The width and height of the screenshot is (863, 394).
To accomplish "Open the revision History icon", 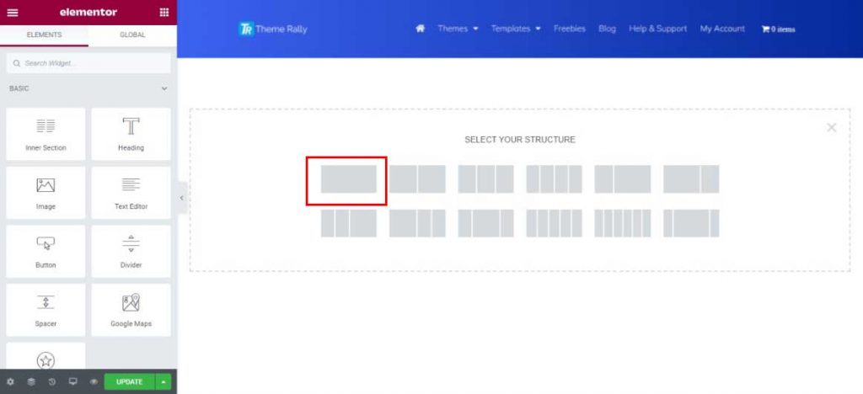I will pyautogui.click(x=51, y=381).
